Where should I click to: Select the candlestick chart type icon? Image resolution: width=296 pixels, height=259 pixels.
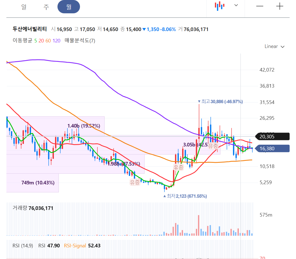tap(220, 6)
